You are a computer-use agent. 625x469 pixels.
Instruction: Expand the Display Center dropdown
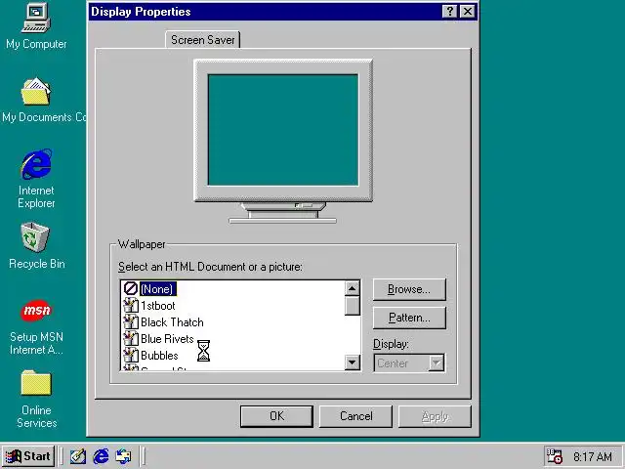point(437,362)
